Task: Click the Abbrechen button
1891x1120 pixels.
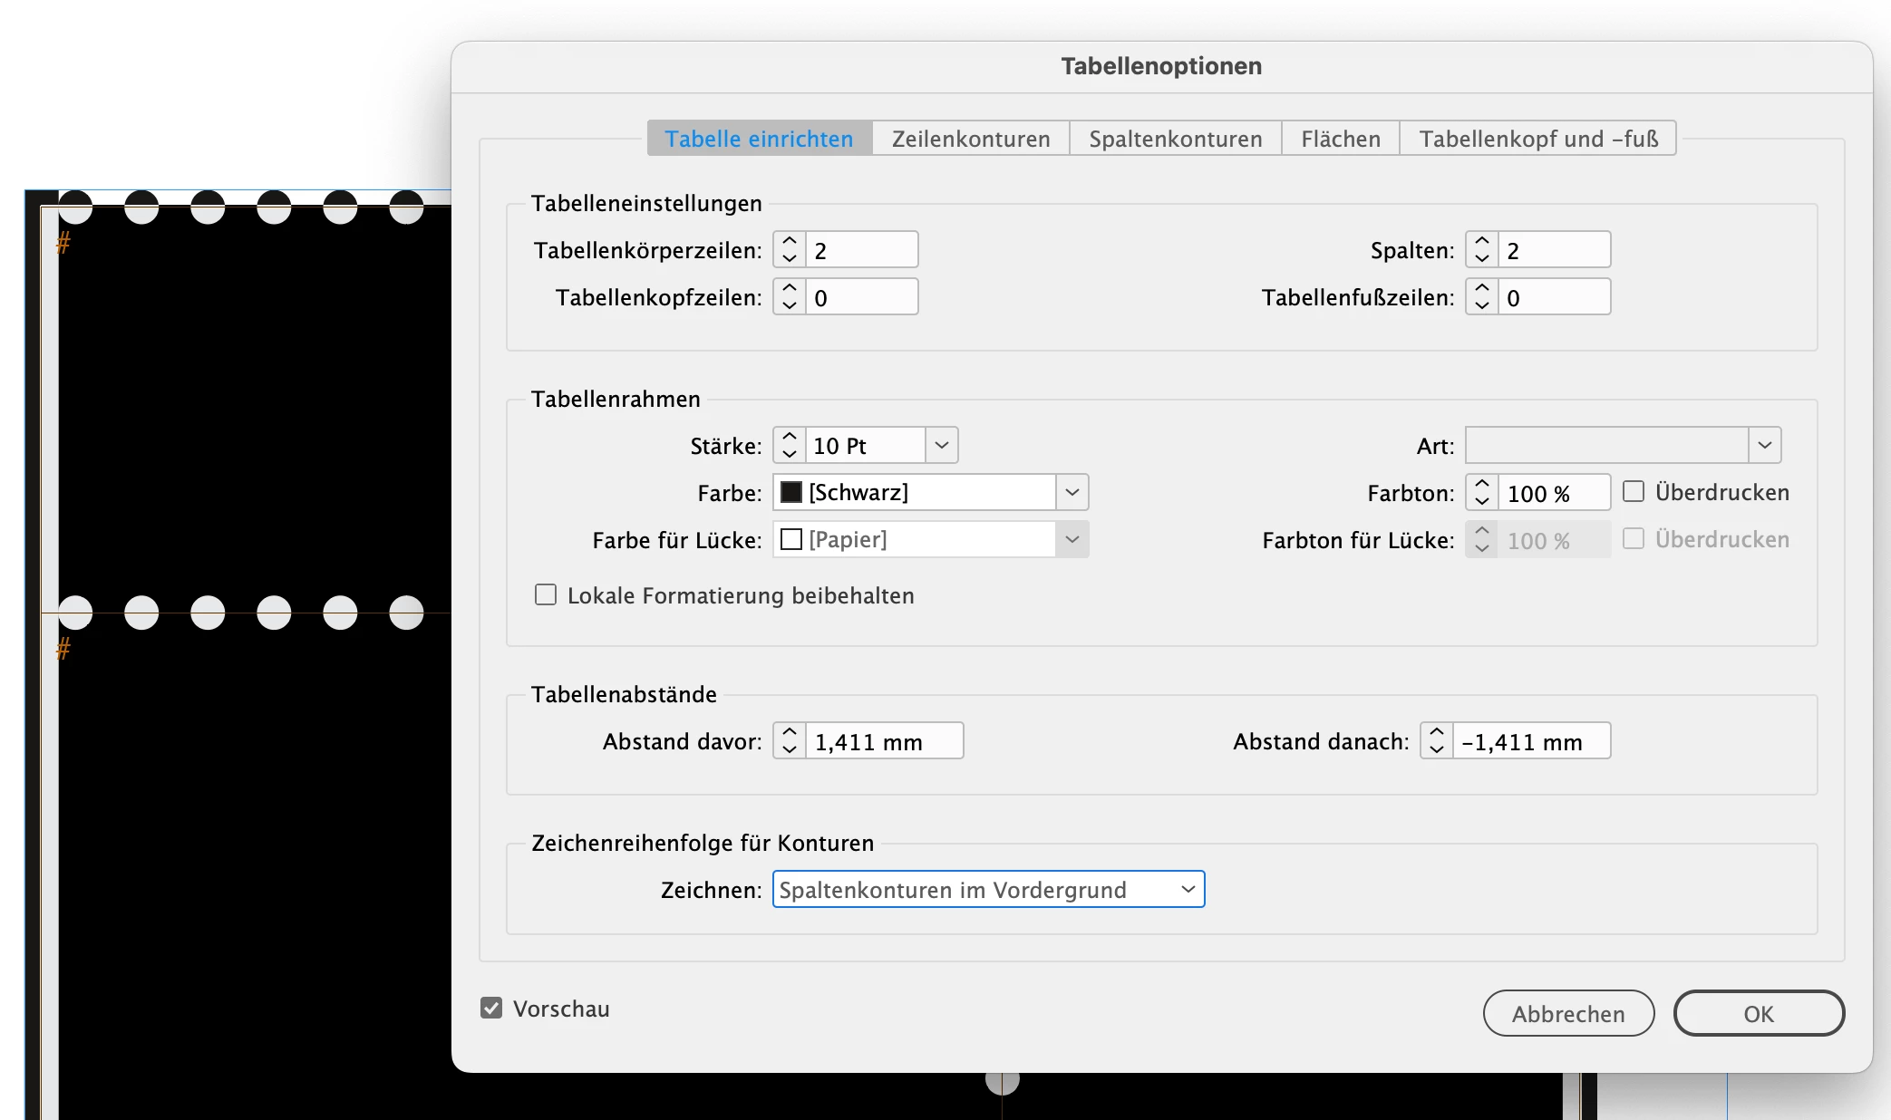Action: (1568, 1013)
